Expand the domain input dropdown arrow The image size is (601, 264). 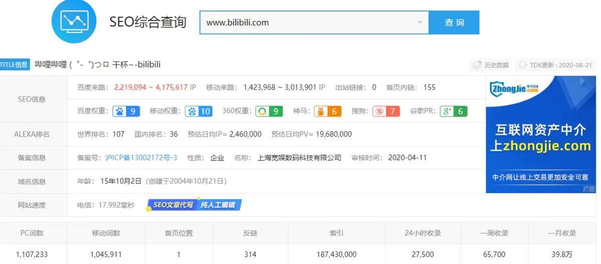(419, 22)
